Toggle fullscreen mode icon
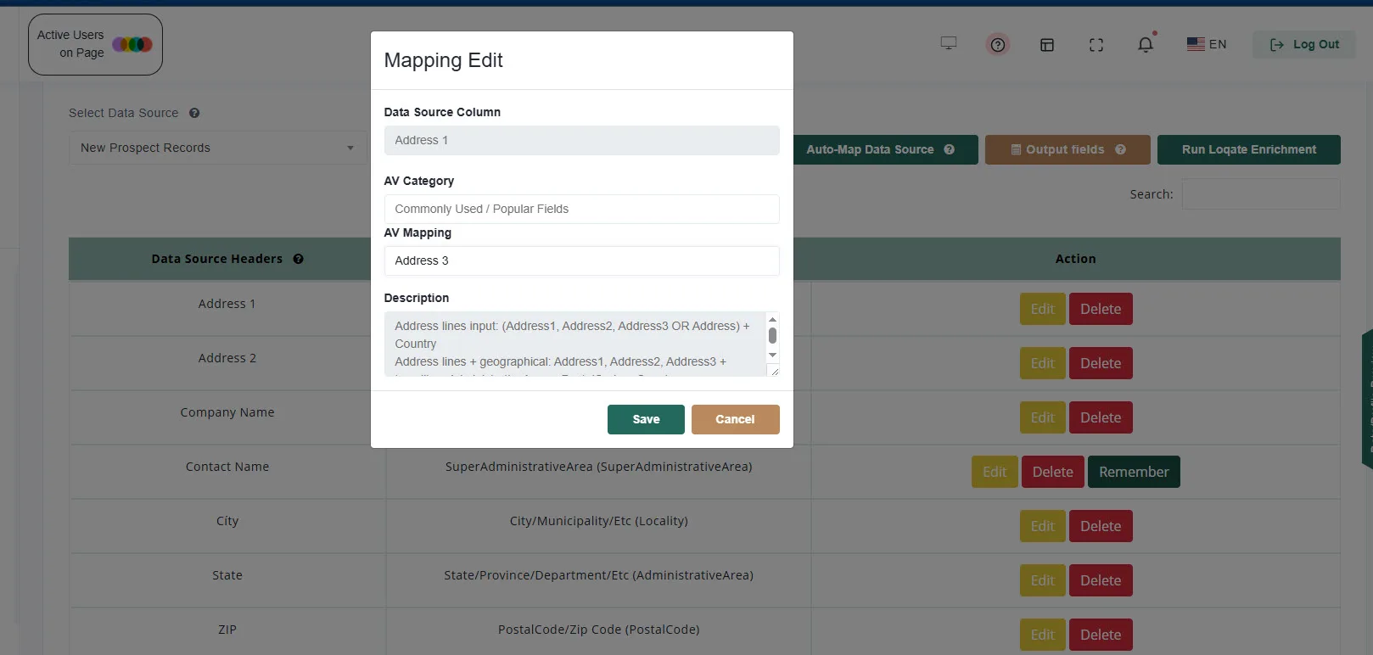Screen dimensions: 1373x655 pyautogui.click(x=1096, y=45)
